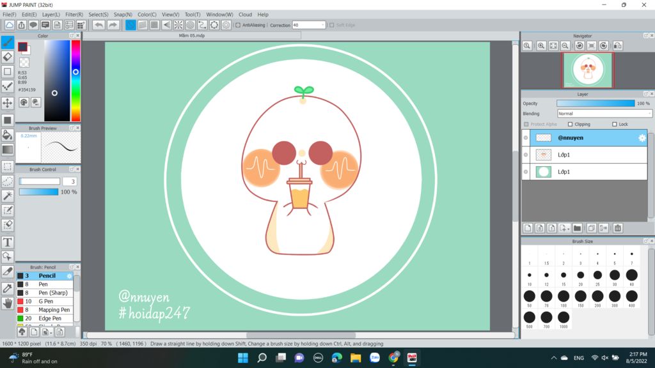Enable the Lock checkbox
Image resolution: width=655 pixels, height=368 pixels.
point(615,125)
